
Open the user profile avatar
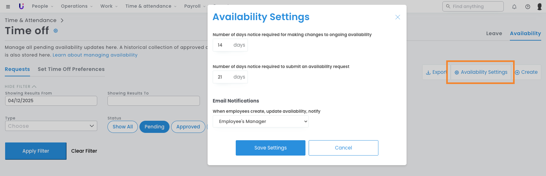tap(540, 7)
